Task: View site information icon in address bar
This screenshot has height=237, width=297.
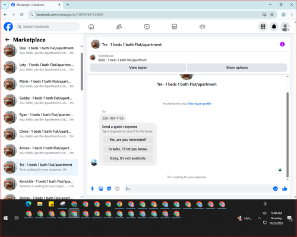Action: click(31, 14)
